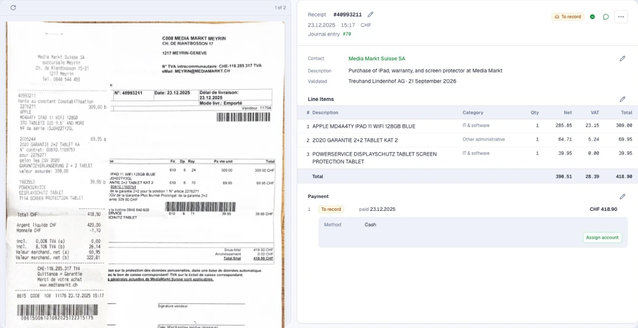
Task: Click the To record status badge at top
Action: coord(568,17)
